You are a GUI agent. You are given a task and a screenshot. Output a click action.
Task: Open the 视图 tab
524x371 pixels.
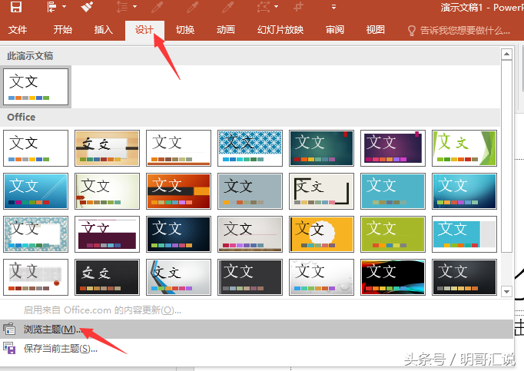click(x=376, y=30)
